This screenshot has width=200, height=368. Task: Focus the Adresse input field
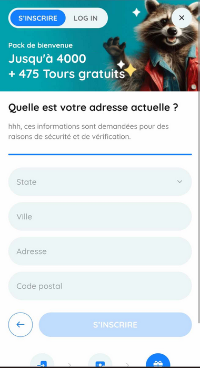pyautogui.click(x=100, y=251)
